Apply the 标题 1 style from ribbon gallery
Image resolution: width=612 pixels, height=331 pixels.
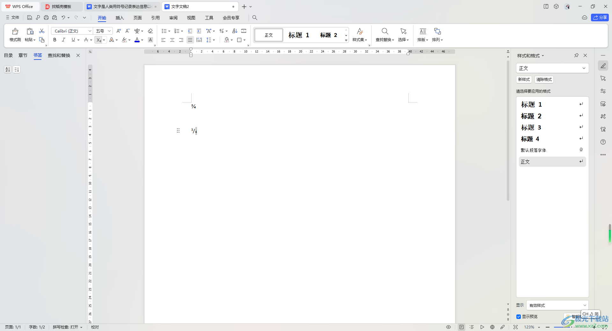[x=299, y=35]
